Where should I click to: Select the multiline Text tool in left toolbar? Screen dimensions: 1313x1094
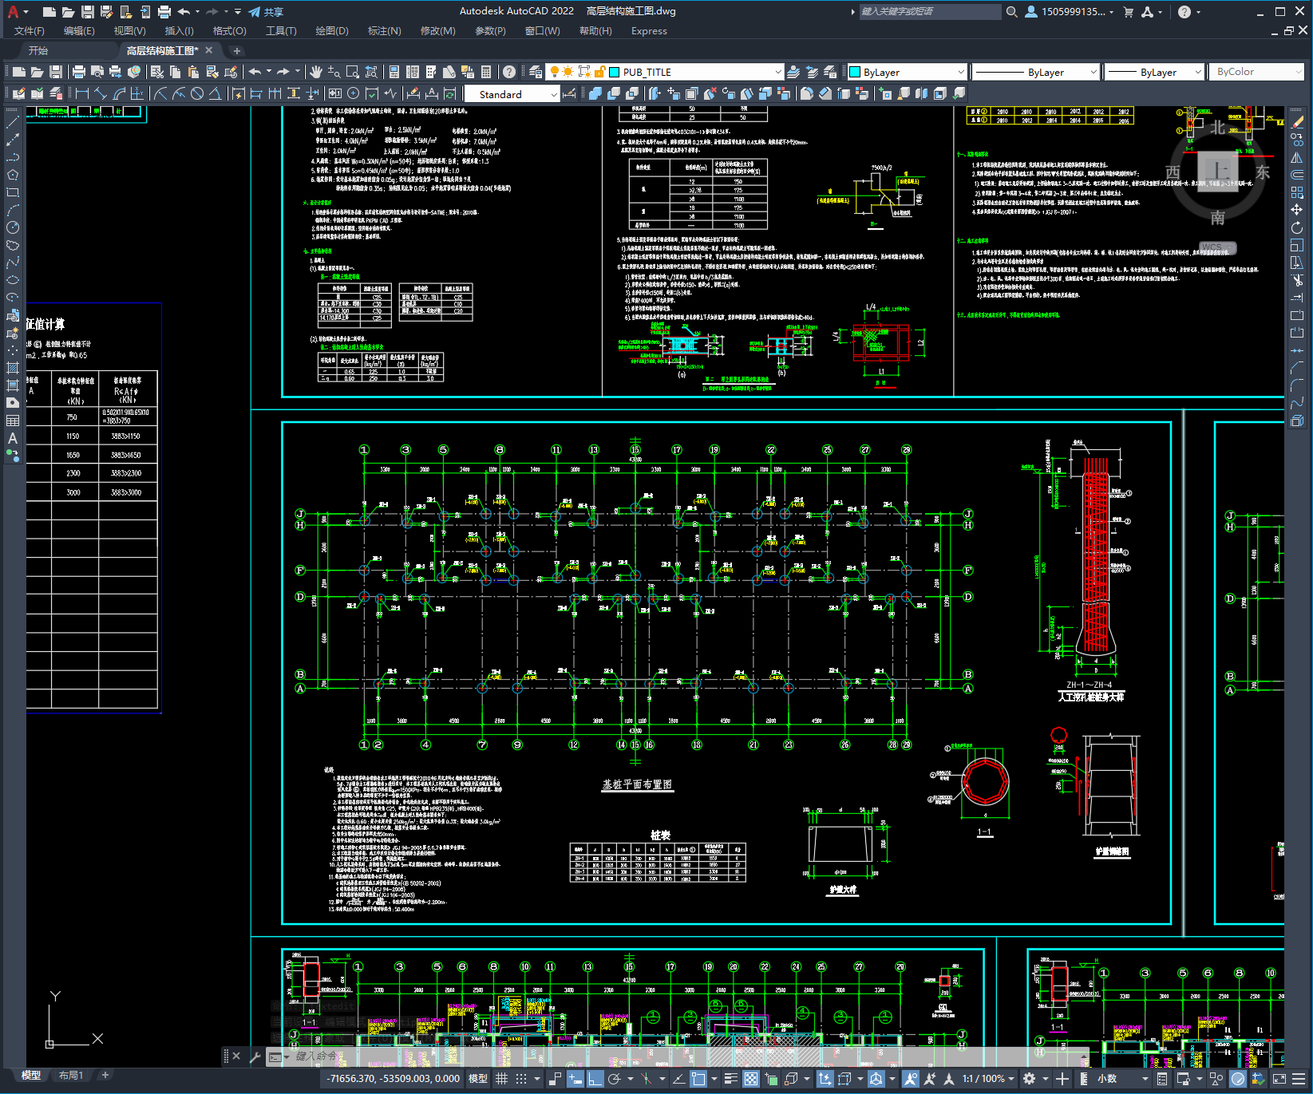(12, 438)
